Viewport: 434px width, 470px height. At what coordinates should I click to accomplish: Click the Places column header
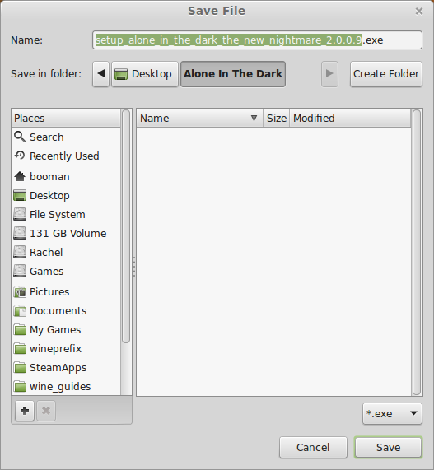[66, 118]
